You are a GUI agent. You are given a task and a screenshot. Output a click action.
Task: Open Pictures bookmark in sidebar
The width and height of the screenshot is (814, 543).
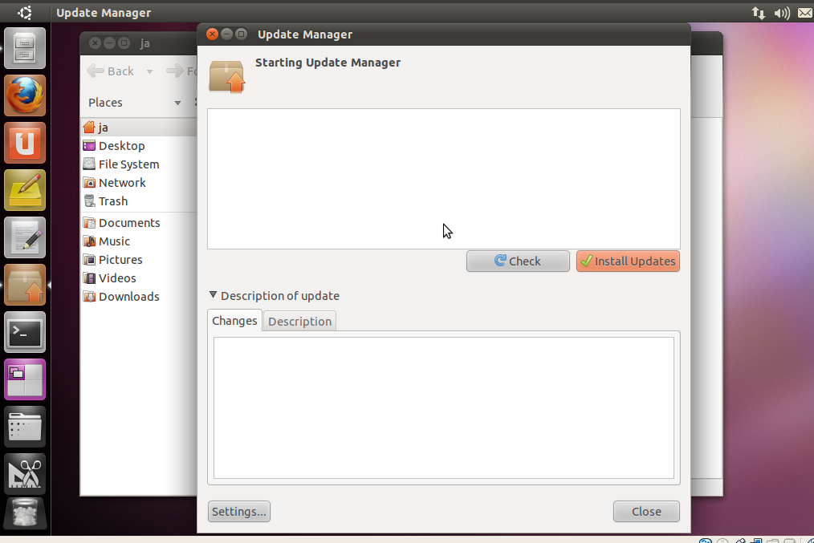pyautogui.click(x=139, y=260)
